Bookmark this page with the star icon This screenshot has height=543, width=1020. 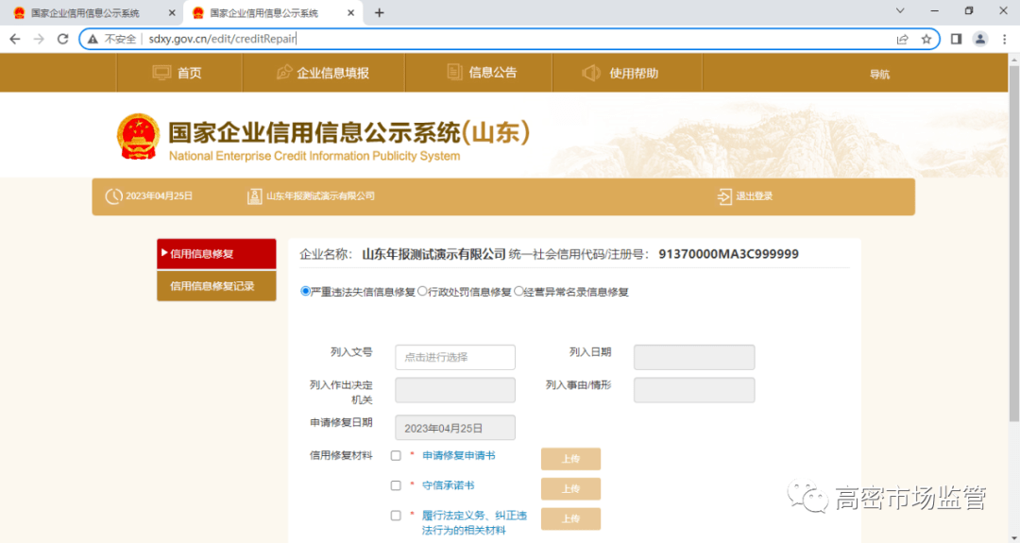926,39
